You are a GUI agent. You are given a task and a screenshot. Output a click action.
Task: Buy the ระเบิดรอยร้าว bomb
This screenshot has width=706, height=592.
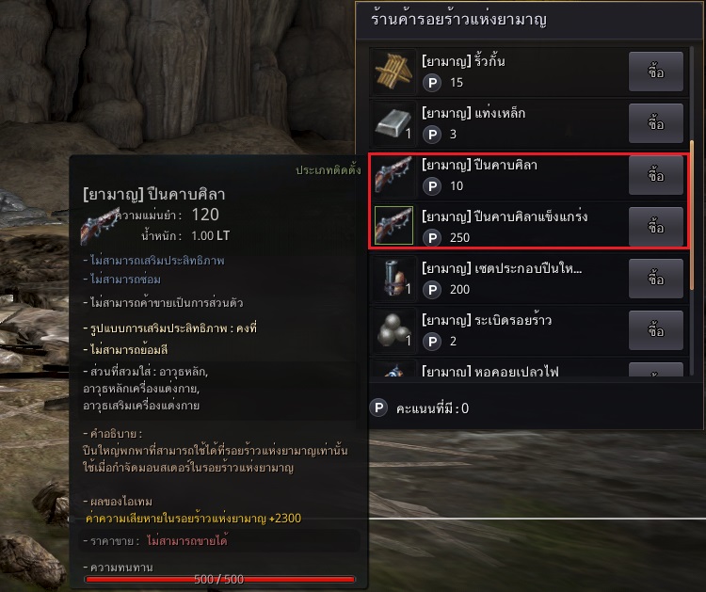[655, 330]
